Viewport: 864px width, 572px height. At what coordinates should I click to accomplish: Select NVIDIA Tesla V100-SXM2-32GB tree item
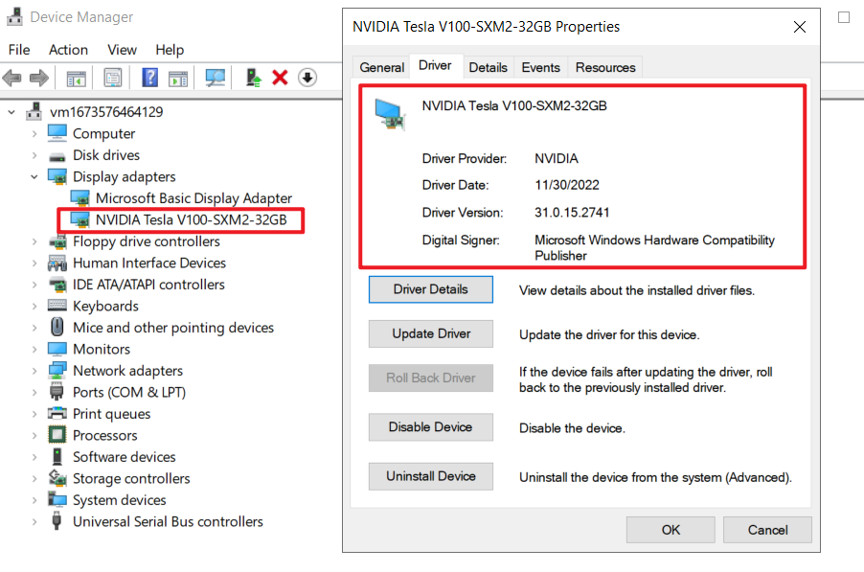[x=191, y=219]
